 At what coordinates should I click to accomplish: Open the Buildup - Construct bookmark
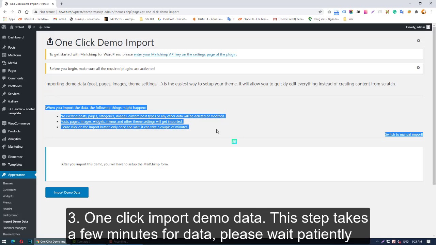point(85,19)
